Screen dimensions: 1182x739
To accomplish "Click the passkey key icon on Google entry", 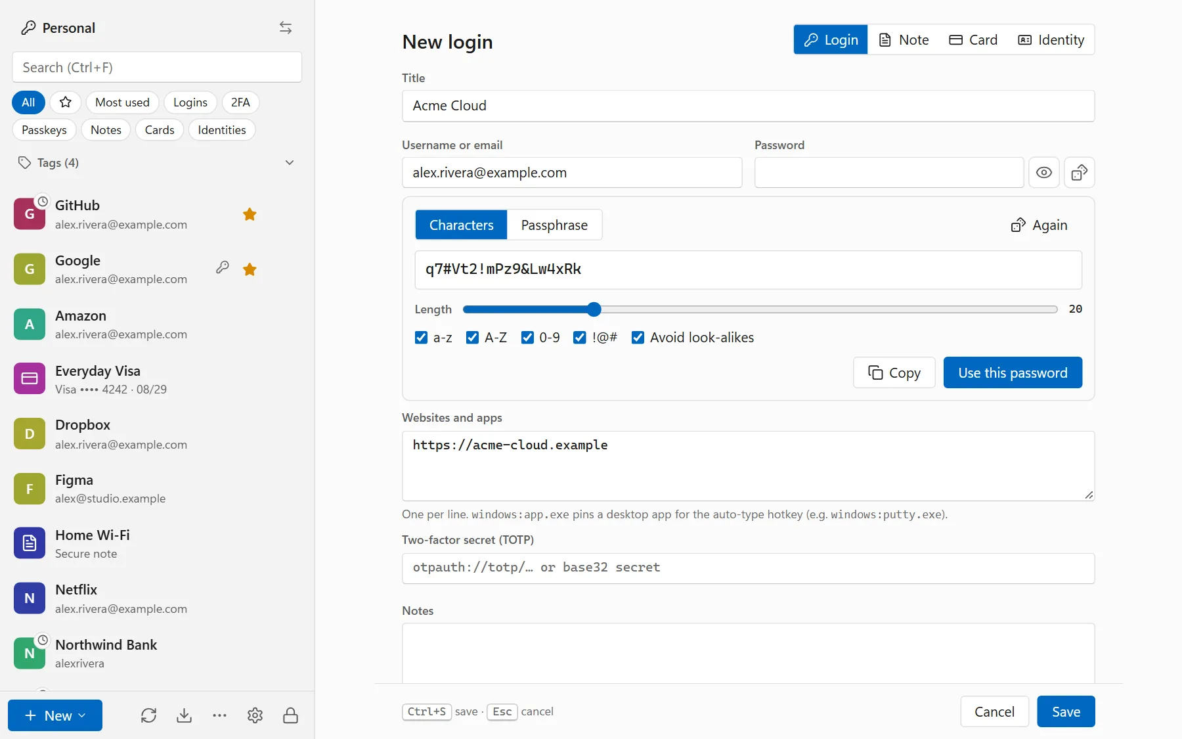I will pyautogui.click(x=223, y=267).
